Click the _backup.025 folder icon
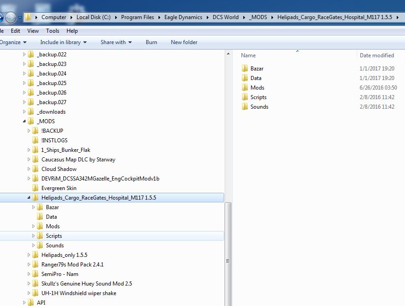 [x=31, y=83]
